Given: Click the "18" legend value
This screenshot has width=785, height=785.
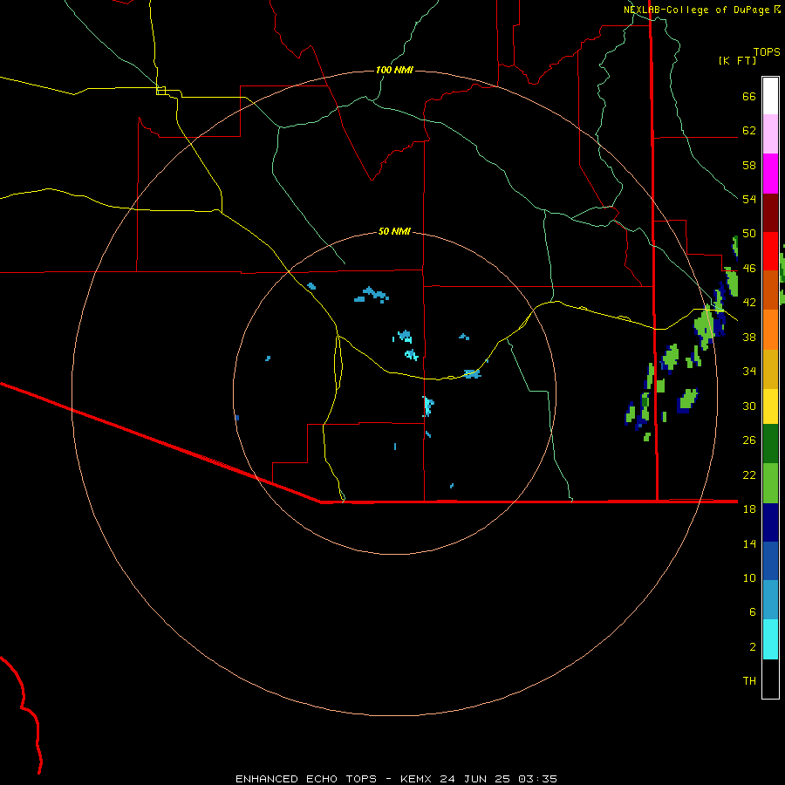Looking at the screenshot, I should point(749,509).
